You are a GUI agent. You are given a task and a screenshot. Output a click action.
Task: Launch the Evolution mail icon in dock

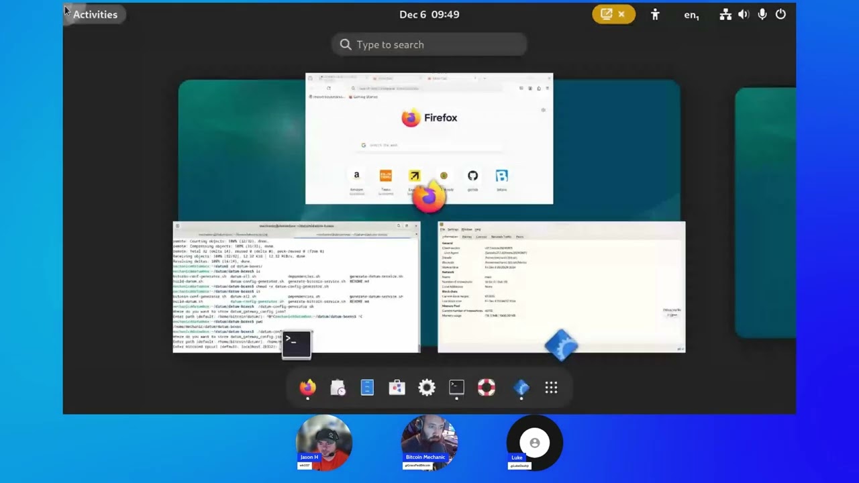tap(338, 387)
